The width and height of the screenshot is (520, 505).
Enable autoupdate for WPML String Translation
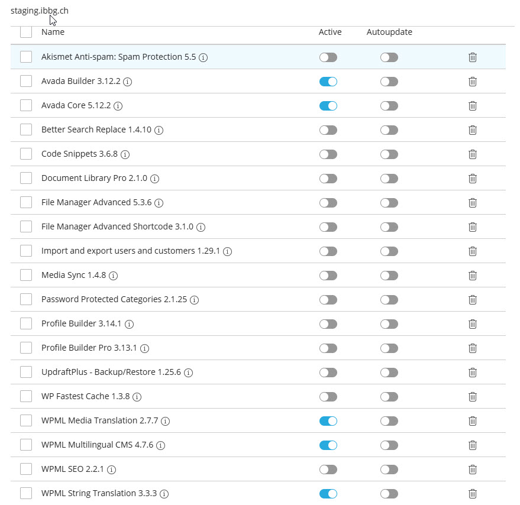pos(389,494)
